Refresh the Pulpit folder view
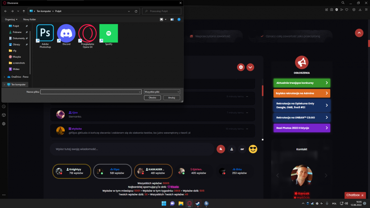The image size is (370, 208). [x=136, y=11]
